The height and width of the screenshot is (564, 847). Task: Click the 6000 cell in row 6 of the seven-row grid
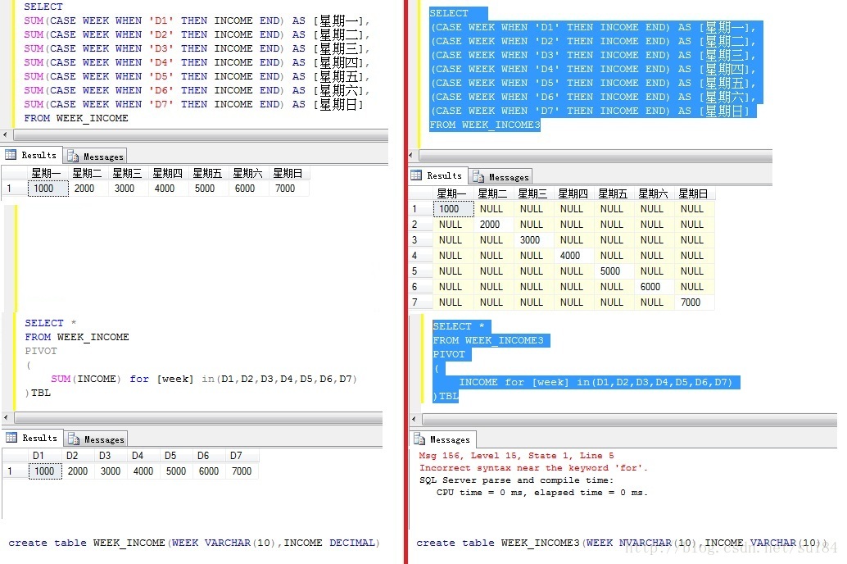coord(654,287)
